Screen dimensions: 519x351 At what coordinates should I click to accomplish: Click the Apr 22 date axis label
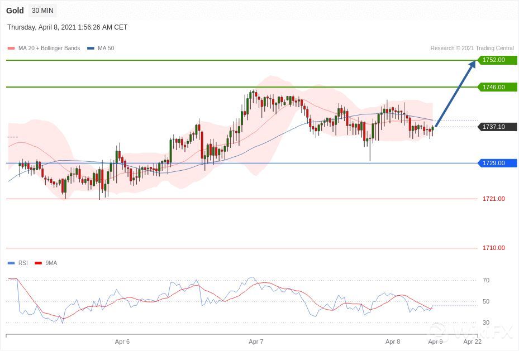point(472,342)
